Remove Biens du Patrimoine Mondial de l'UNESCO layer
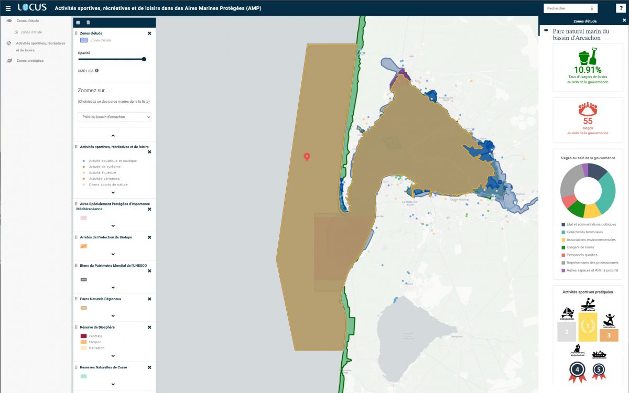 pos(149,271)
